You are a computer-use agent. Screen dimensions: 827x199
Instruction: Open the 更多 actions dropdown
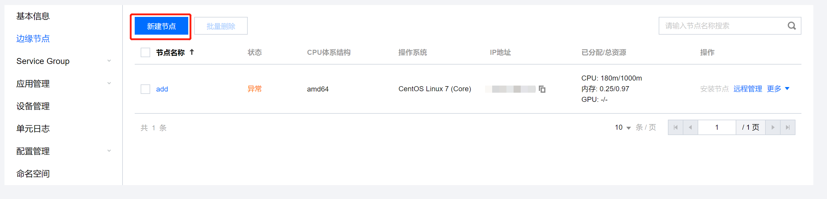tap(778, 89)
